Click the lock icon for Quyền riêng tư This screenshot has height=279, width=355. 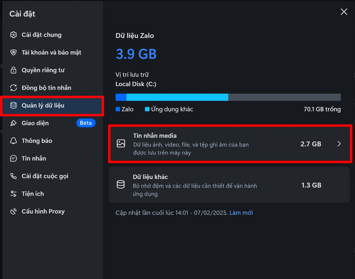[x=14, y=70]
